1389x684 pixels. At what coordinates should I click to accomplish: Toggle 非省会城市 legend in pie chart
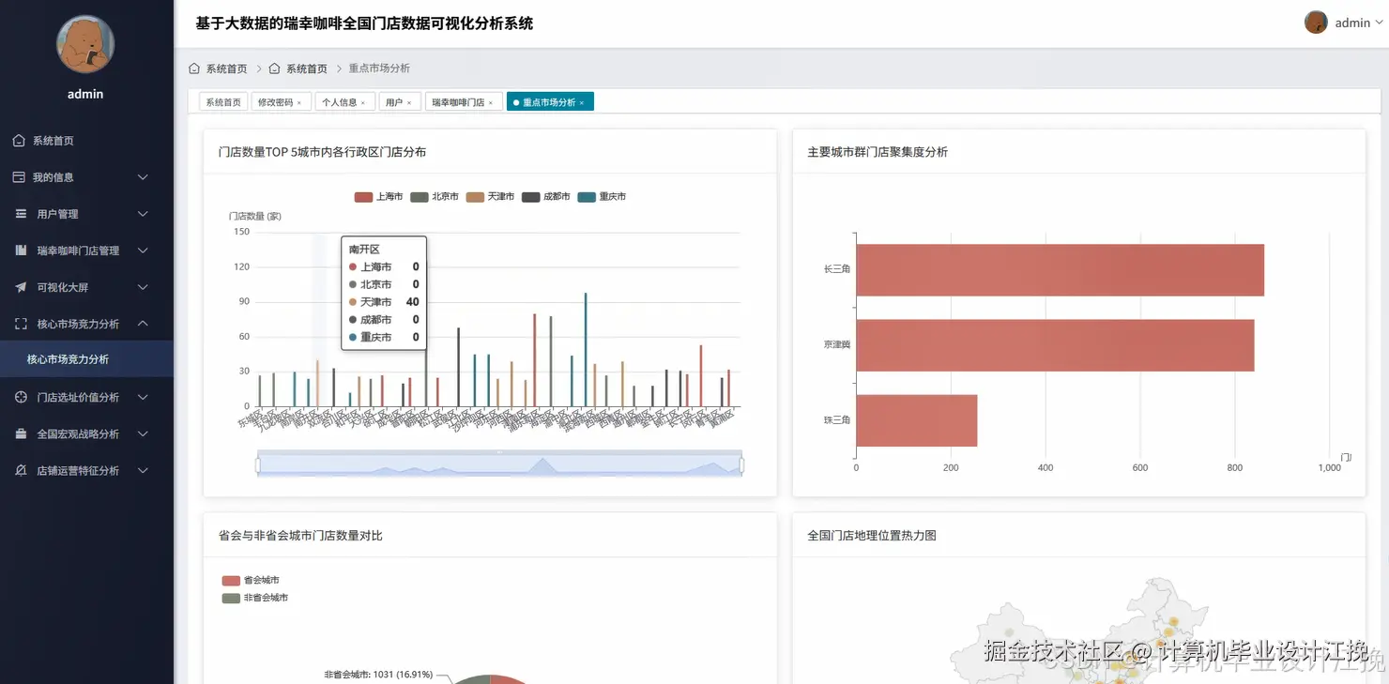tap(255, 598)
